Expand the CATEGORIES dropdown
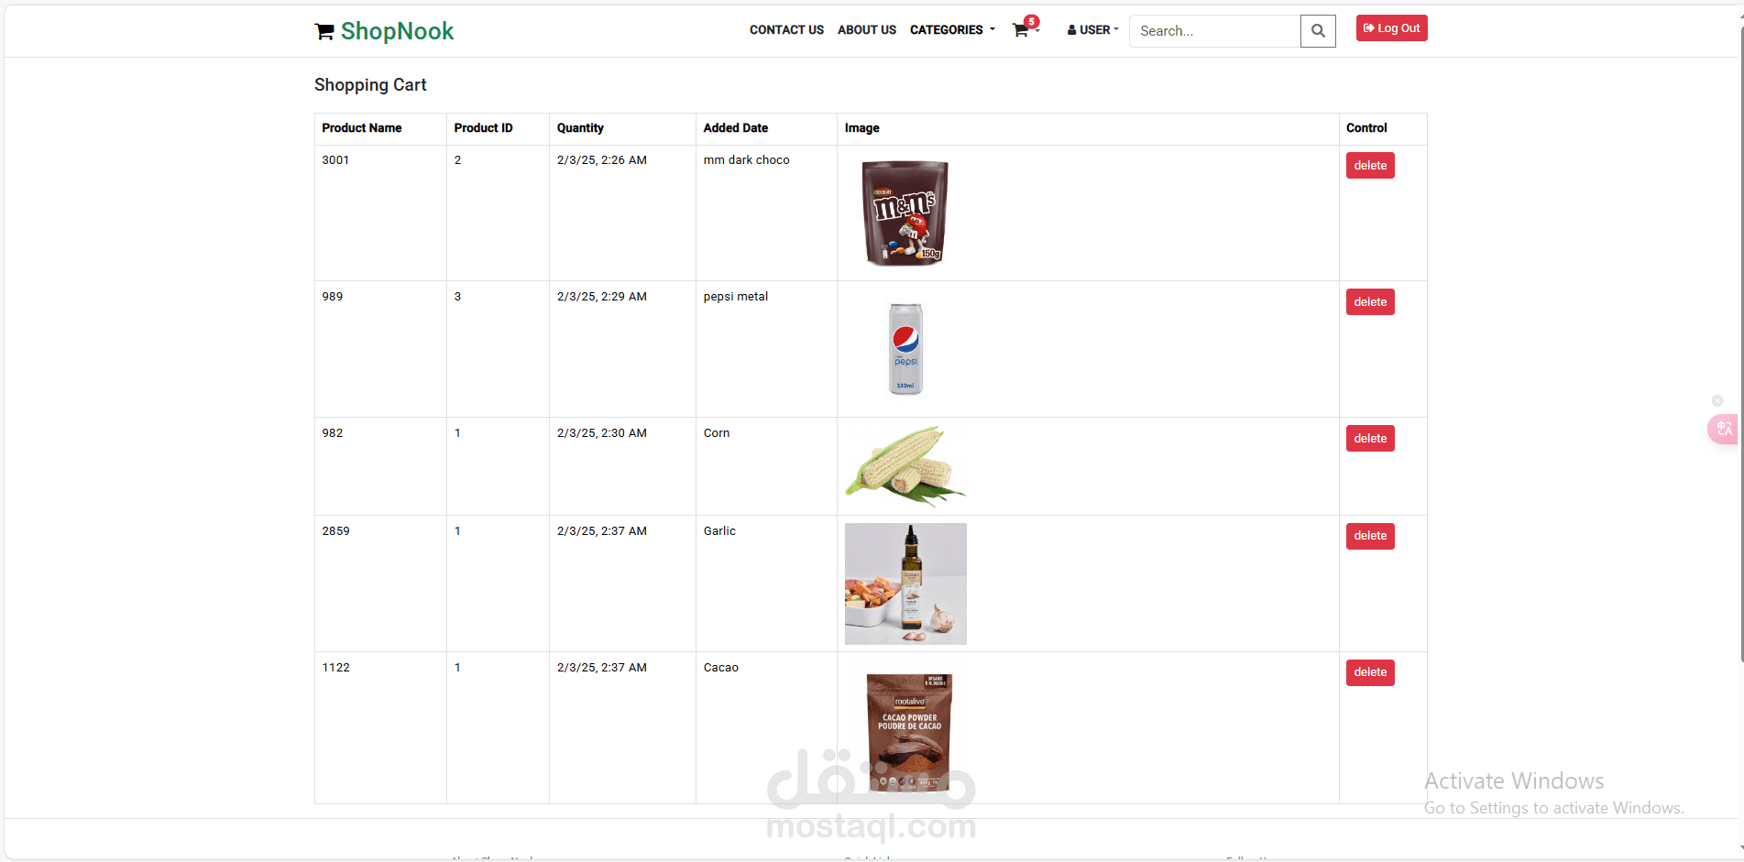This screenshot has height=862, width=1744. coord(952,30)
